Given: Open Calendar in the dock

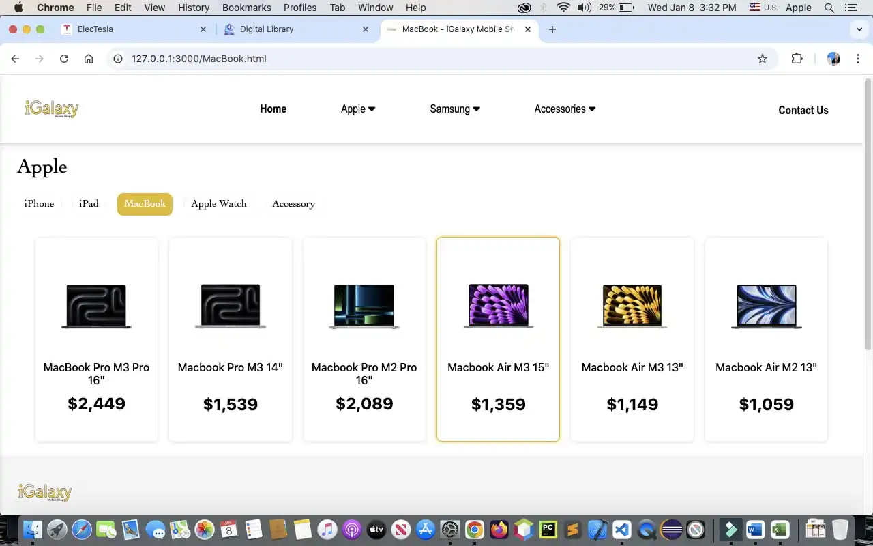Looking at the screenshot, I should (x=229, y=530).
